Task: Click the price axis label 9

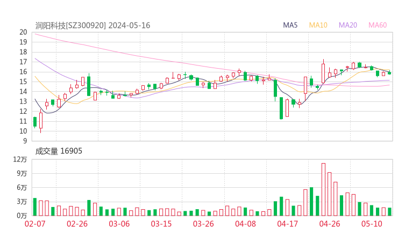Action: pyautogui.click(x=25, y=141)
